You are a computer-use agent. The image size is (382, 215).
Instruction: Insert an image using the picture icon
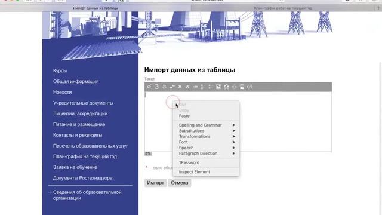(219, 87)
